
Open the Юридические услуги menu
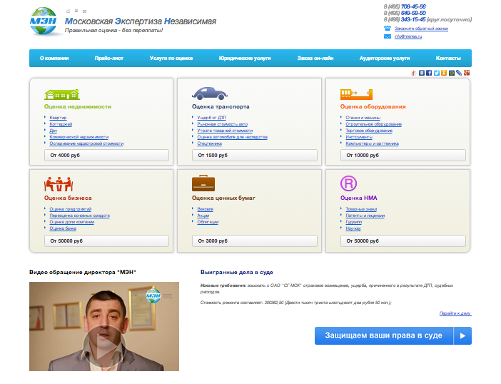click(x=245, y=58)
